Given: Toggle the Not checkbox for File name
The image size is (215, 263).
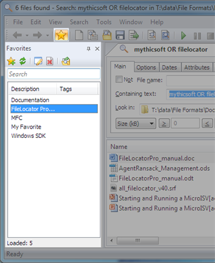Looking at the screenshot, I should (x=119, y=79).
